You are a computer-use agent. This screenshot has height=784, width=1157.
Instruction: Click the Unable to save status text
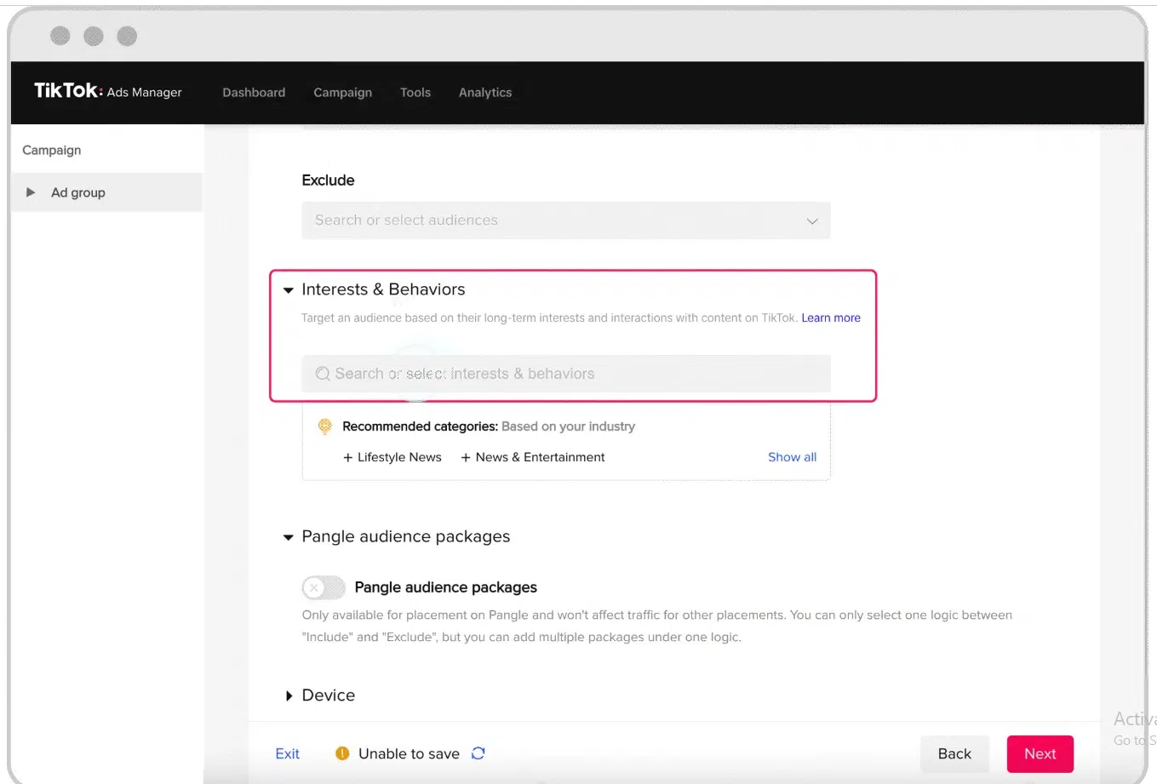[x=409, y=753]
